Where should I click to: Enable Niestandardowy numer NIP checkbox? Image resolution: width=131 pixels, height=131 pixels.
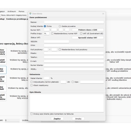pyautogui.click(x=52, y=33)
